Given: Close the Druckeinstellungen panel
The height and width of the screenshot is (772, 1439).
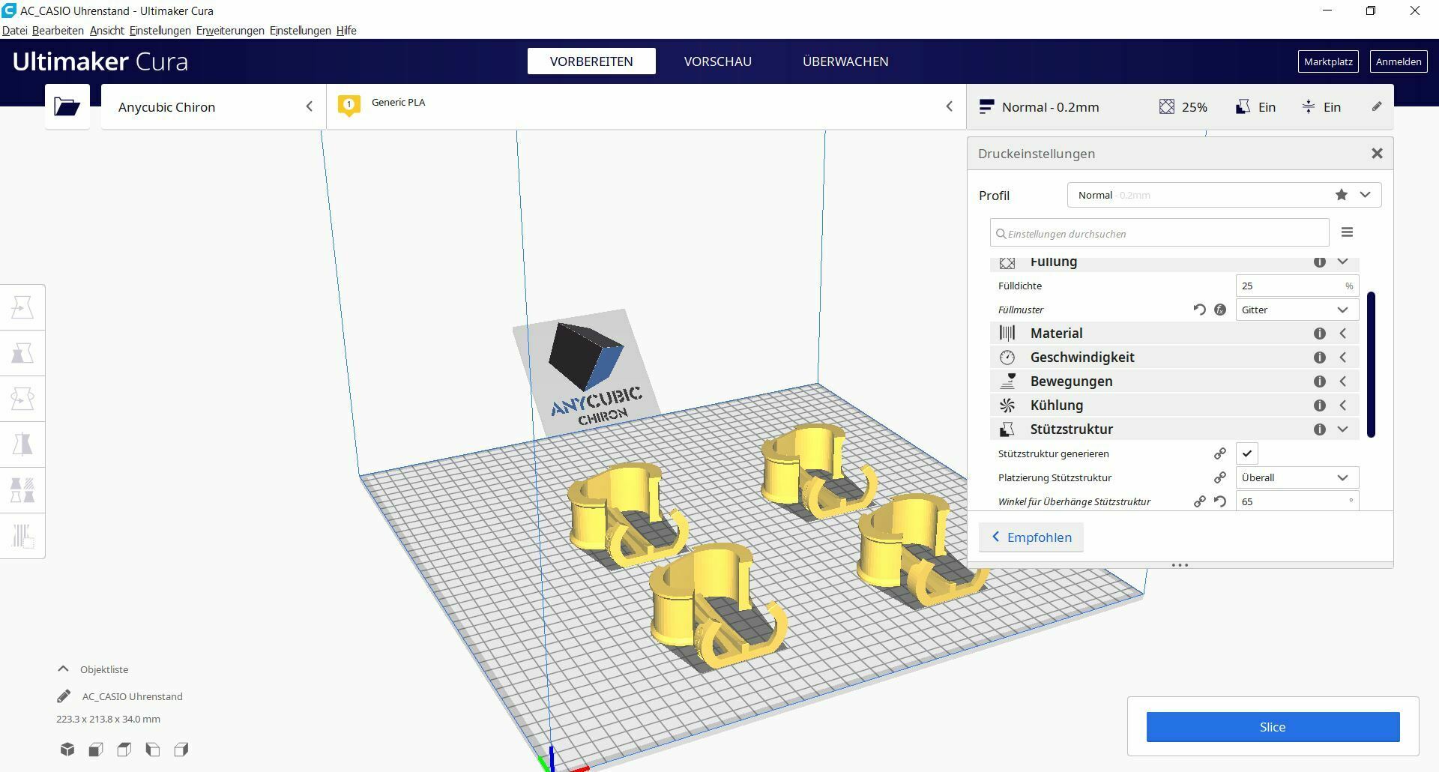Looking at the screenshot, I should (1377, 154).
